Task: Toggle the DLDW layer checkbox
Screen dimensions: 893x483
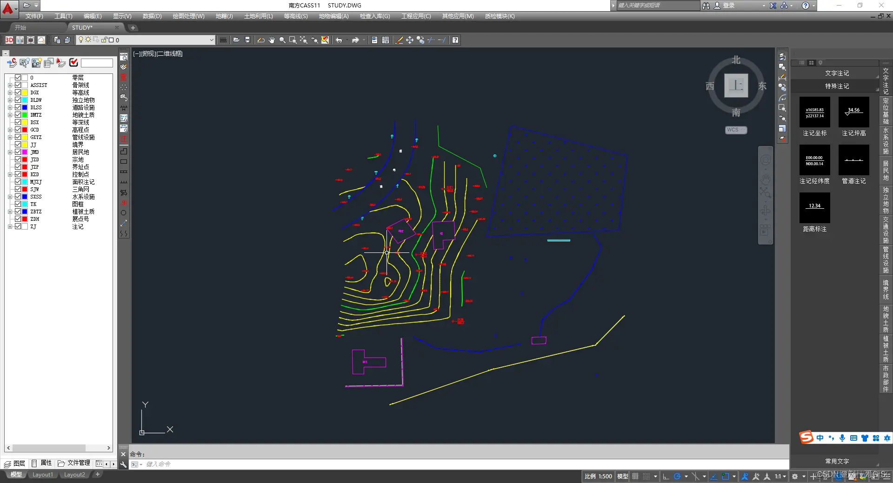Action: tap(18, 100)
